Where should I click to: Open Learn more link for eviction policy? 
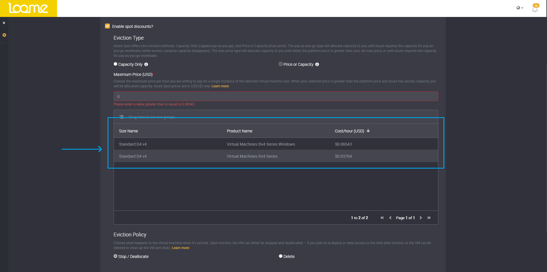click(180, 248)
